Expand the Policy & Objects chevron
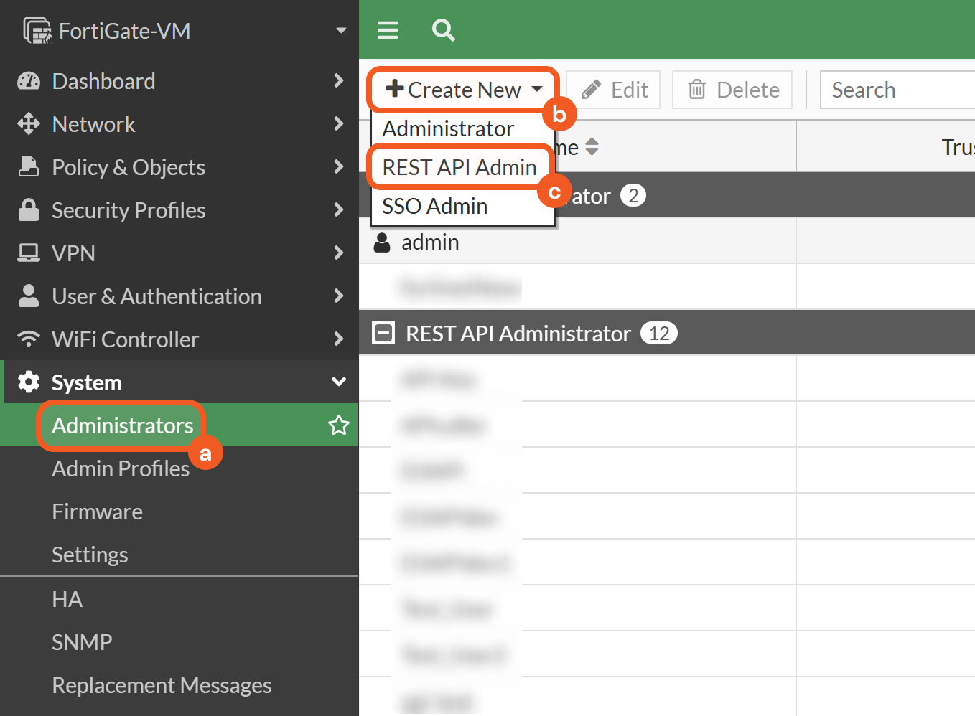The height and width of the screenshot is (716, 975). pos(339,166)
